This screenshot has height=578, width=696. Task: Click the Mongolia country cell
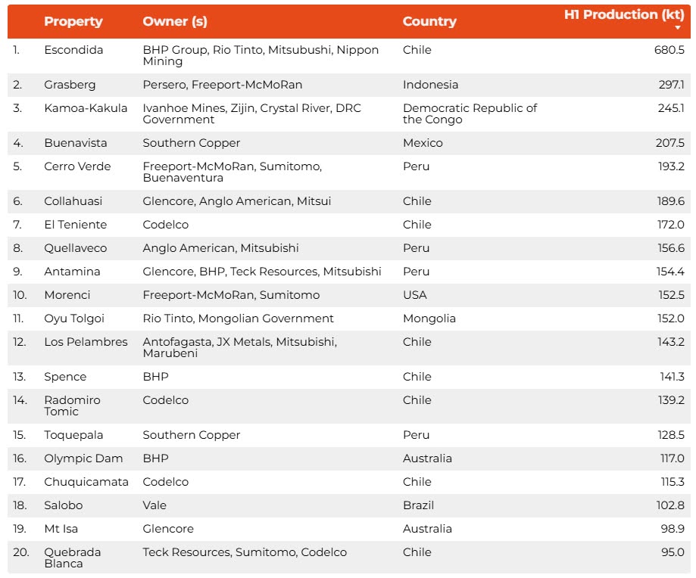(429, 319)
